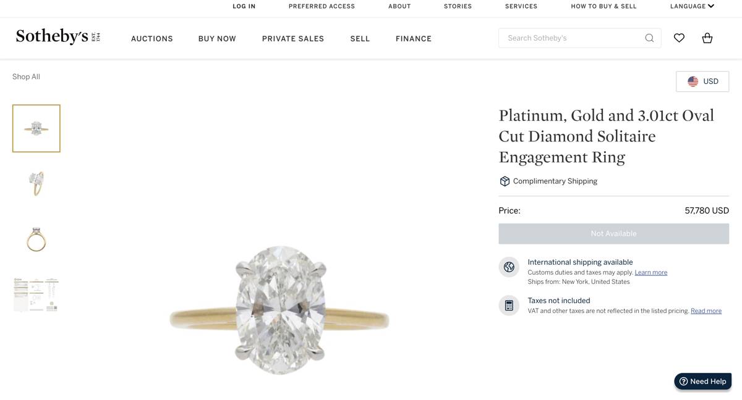Image resolution: width=742 pixels, height=400 pixels.
Task: Click the Shop All breadcrumb link
Action: [26, 77]
